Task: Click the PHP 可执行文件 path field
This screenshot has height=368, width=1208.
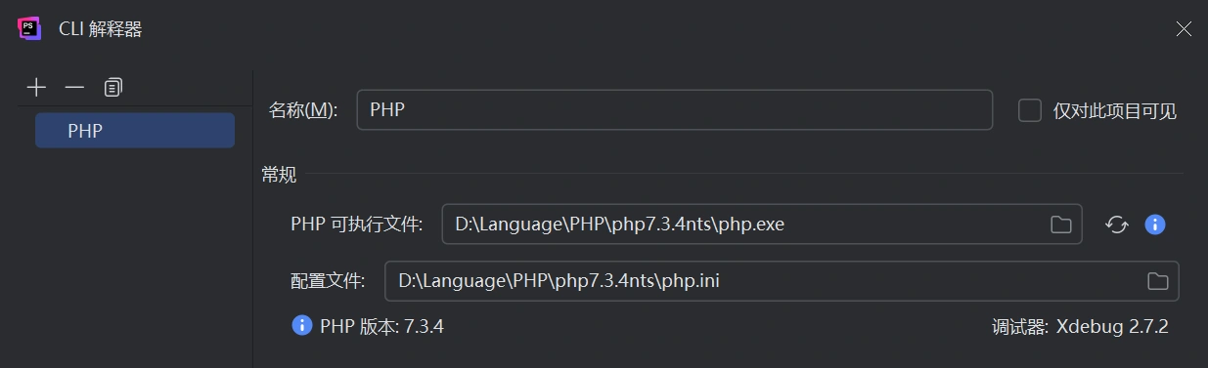Action: (x=762, y=225)
